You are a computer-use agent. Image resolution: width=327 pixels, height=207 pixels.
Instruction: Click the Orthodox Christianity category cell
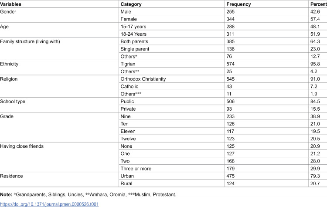[x=143, y=79]
